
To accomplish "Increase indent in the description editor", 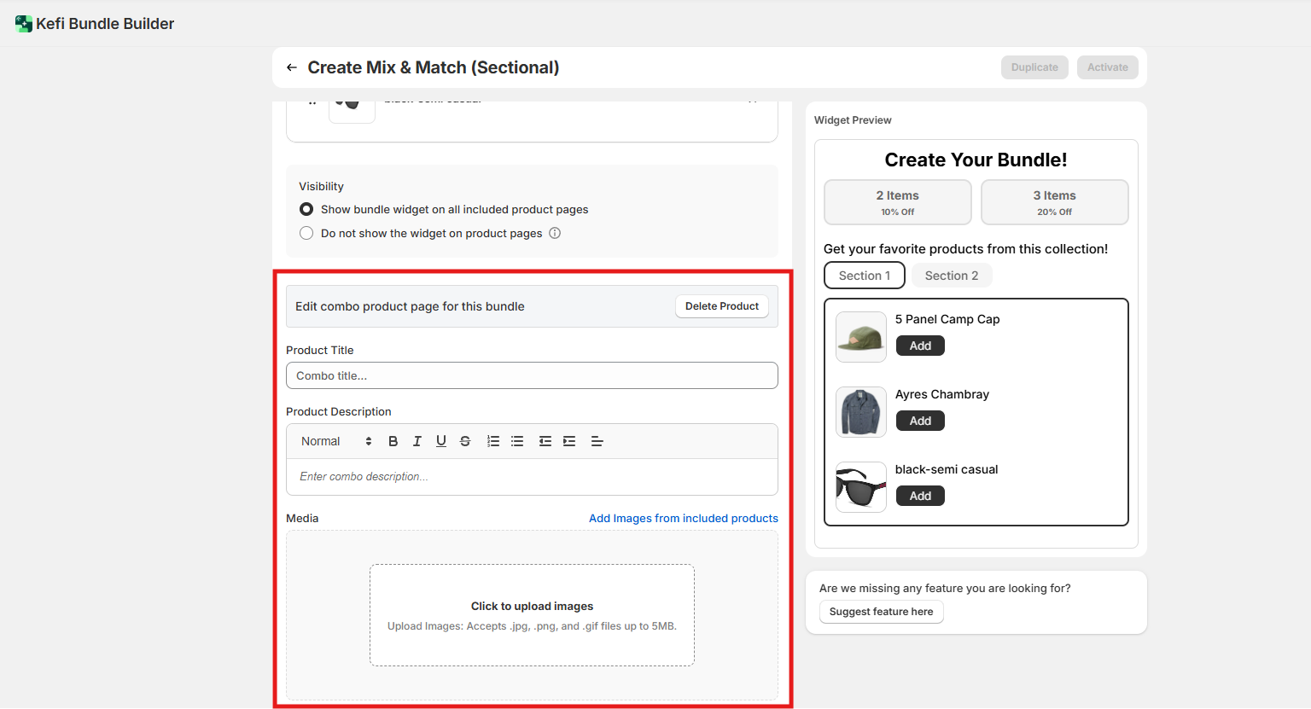I will (x=569, y=441).
